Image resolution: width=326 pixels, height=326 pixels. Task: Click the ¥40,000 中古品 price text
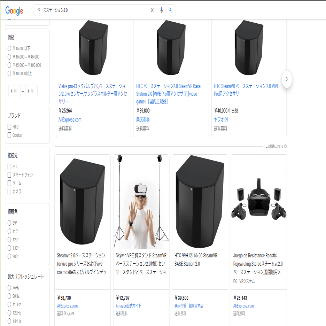(x=226, y=110)
